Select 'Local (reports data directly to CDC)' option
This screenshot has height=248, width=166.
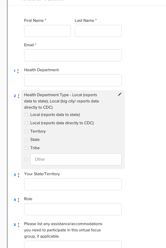26,123
